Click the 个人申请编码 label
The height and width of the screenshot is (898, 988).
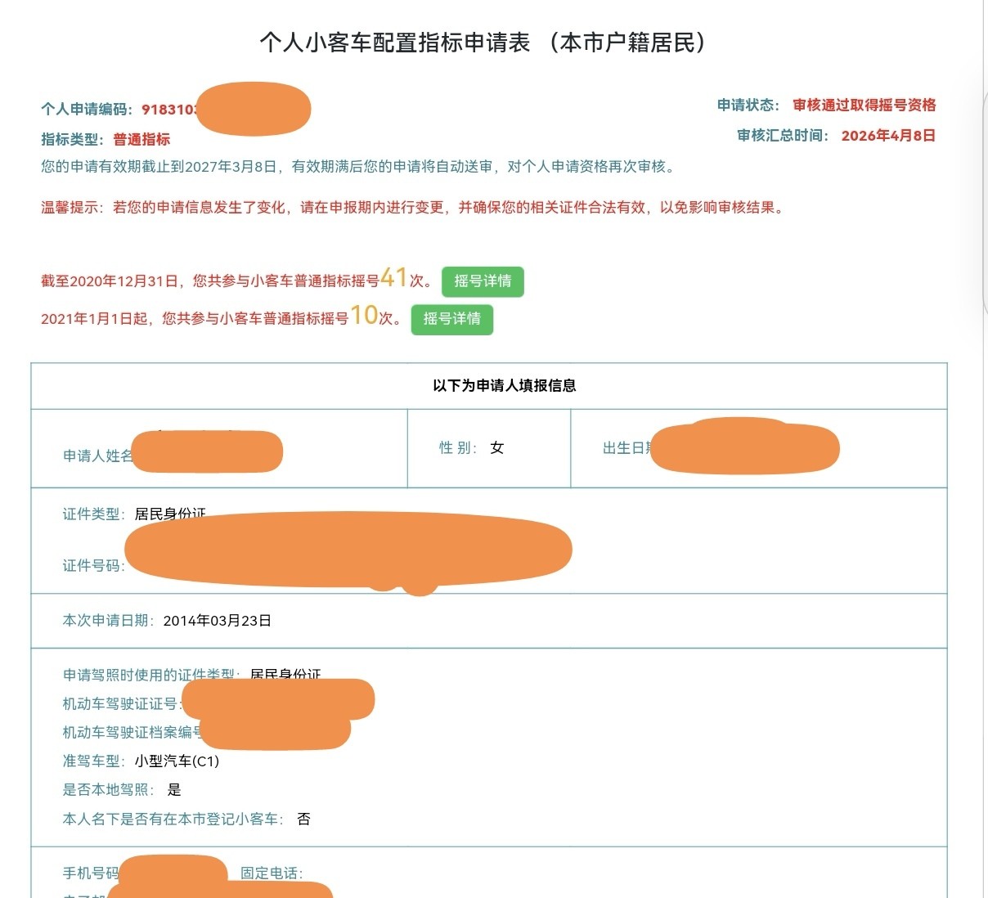click(88, 109)
